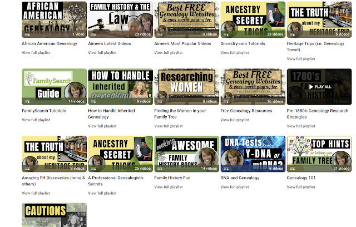Screen dimensions: 356x227
Task: View full playlist for Aimee's Latest Videos
Action: point(102,53)
